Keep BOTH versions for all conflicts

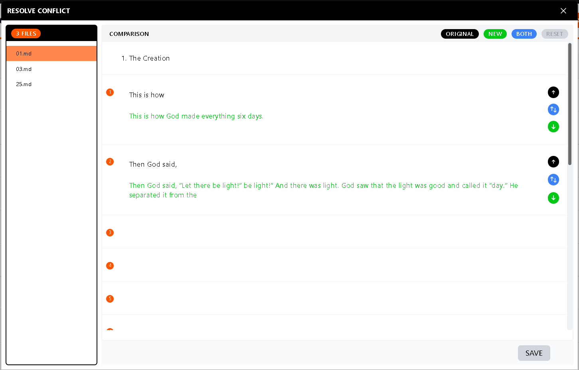click(x=524, y=34)
